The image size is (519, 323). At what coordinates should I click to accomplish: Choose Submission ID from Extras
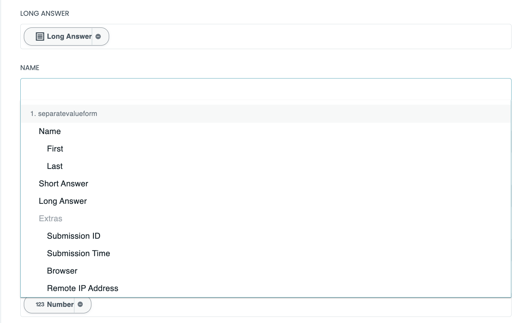point(74,236)
